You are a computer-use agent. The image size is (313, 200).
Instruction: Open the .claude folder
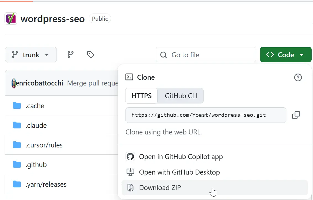[36, 125]
